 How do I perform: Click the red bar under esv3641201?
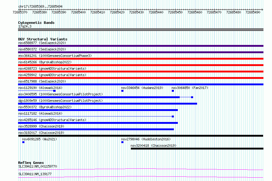(x=141, y=59)
